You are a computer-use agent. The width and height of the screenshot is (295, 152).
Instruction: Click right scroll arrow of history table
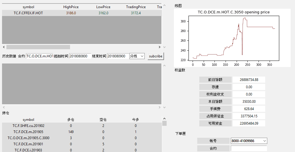pyautogui.click(x=160, y=107)
